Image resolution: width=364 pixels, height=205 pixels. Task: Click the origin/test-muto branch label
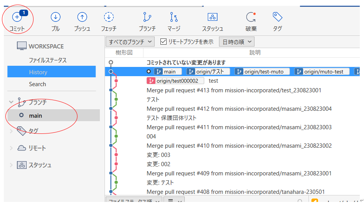[x=262, y=72]
